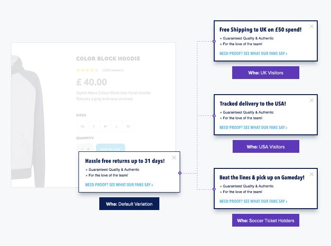Click the connector dot on Gameday popup
331x246 pixels.
(214, 189)
